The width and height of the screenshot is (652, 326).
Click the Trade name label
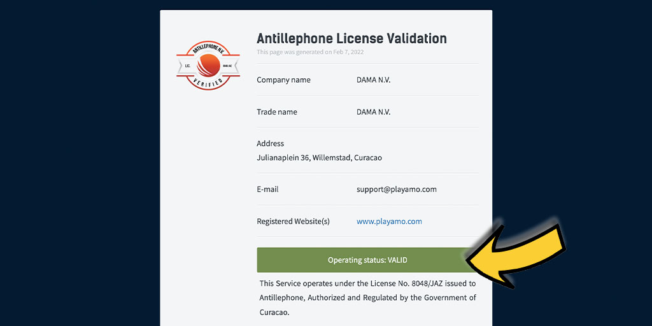pos(277,112)
